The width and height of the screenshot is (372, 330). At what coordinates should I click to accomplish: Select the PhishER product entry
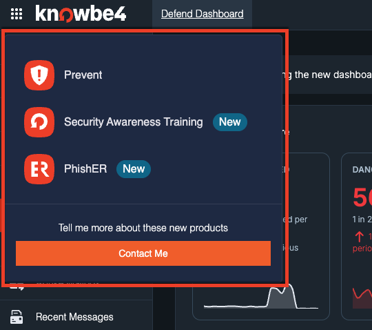(85, 169)
